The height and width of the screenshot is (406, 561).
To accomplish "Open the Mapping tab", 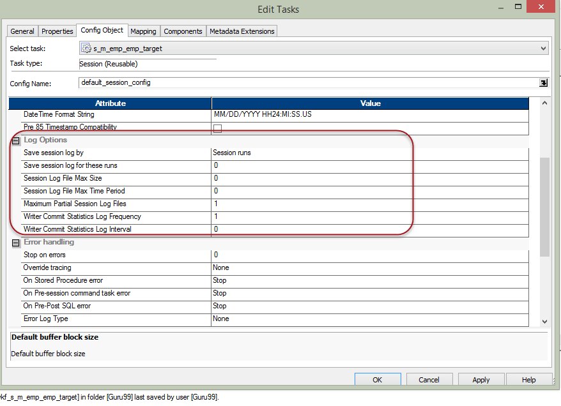I will coord(143,31).
